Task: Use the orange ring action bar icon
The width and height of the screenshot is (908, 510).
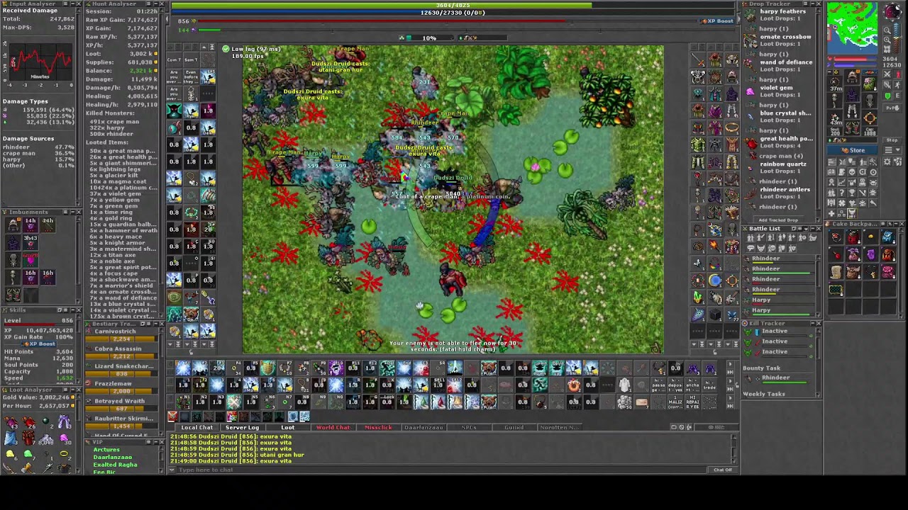Action: [574, 385]
